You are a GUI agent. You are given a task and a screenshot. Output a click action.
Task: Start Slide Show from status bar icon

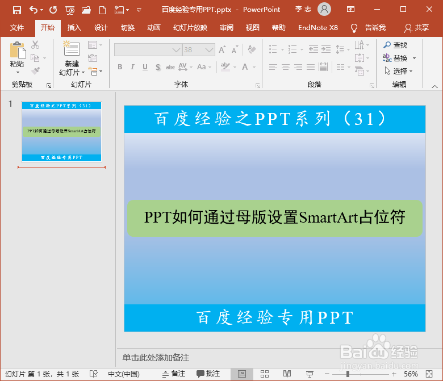[310, 374]
